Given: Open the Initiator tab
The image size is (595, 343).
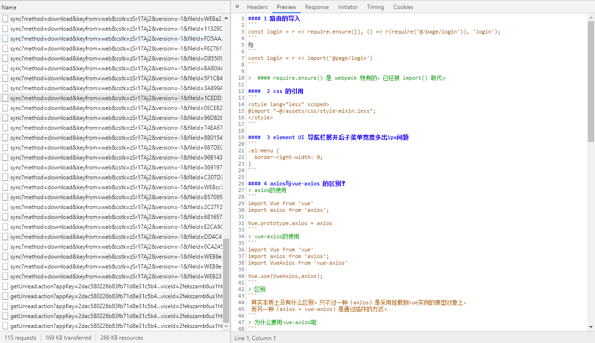Looking at the screenshot, I should (348, 7).
